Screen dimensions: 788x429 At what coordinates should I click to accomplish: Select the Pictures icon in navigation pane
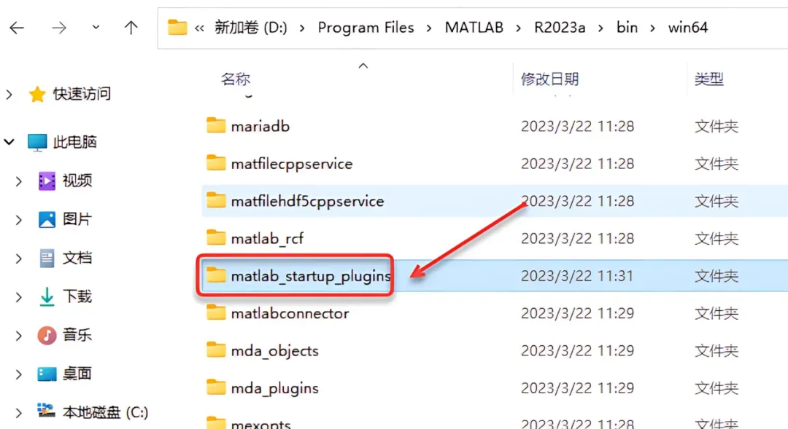pos(47,219)
